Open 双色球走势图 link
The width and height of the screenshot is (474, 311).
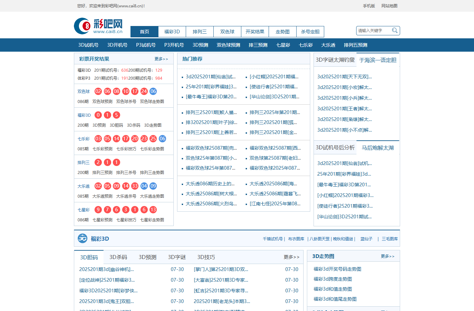(x=152, y=101)
